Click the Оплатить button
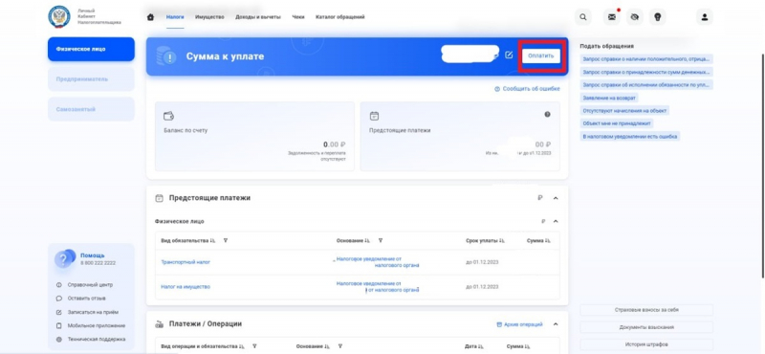Image resolution: width=765 pixels, height=354 pixels. click(541, 55)
